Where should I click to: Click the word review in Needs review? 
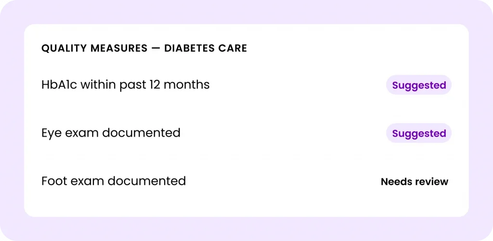click(x=431, y=182)
